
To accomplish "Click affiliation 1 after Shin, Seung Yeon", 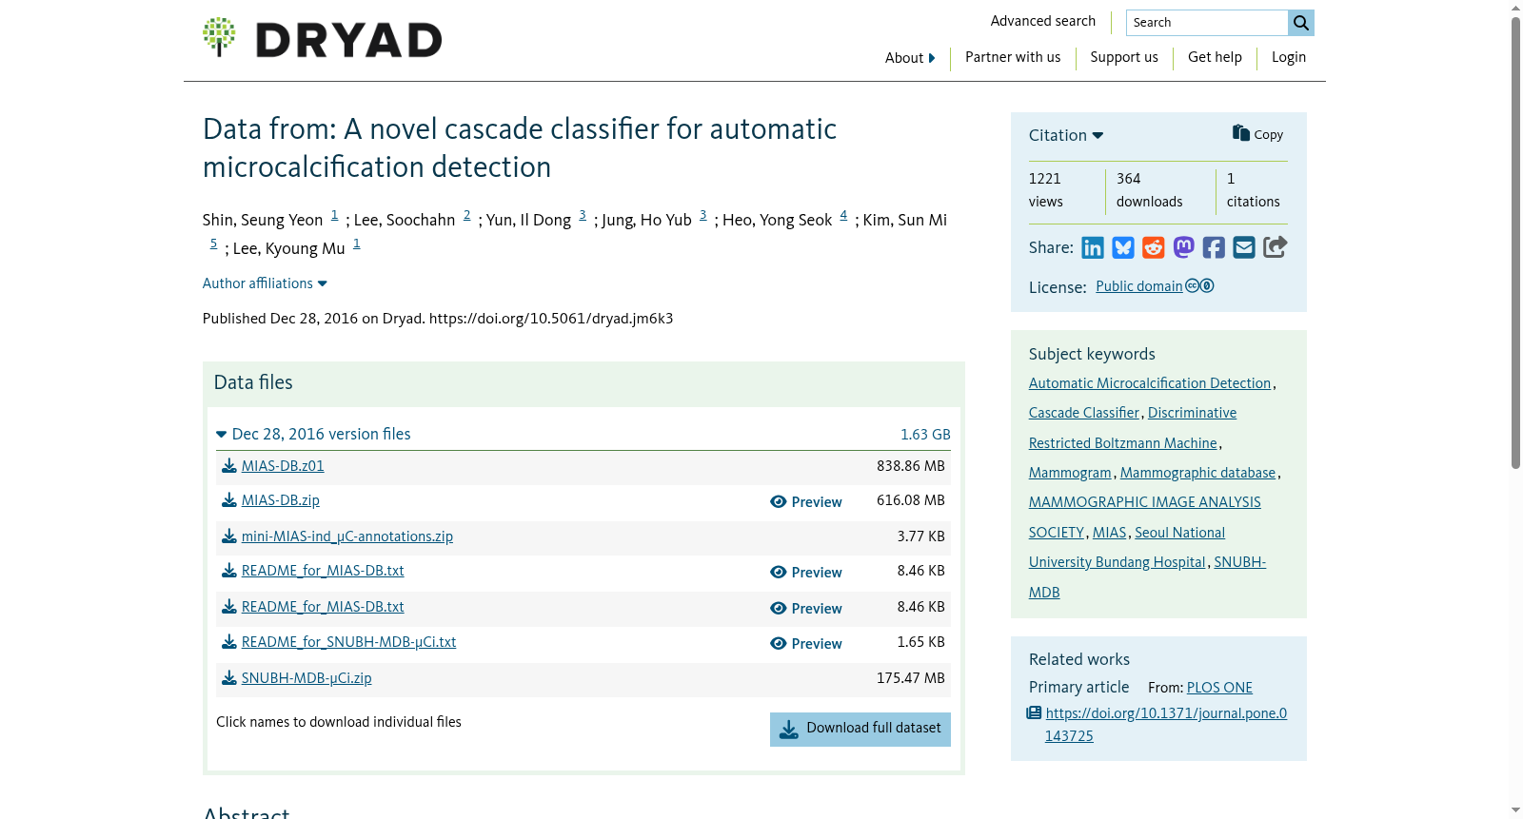I will tap(334, 216).
